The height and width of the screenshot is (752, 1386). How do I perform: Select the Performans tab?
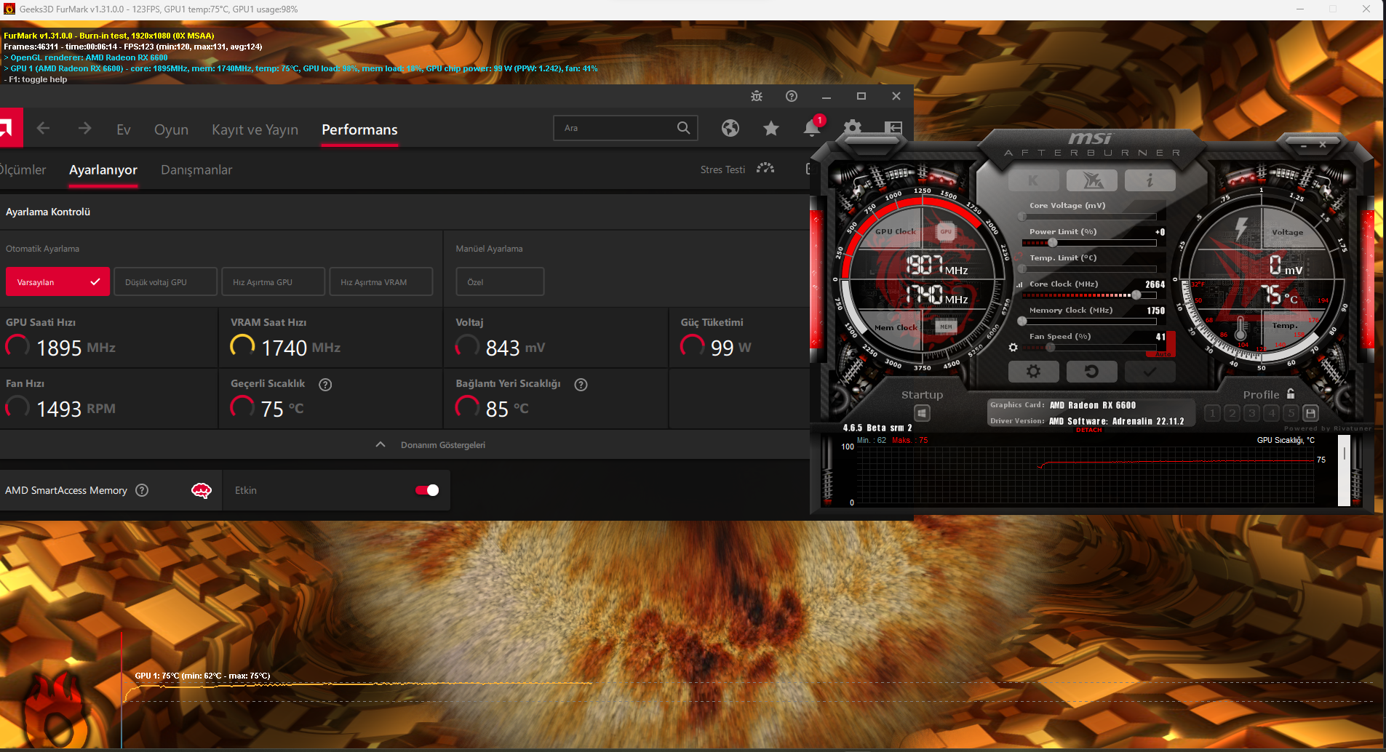[359, 129]
